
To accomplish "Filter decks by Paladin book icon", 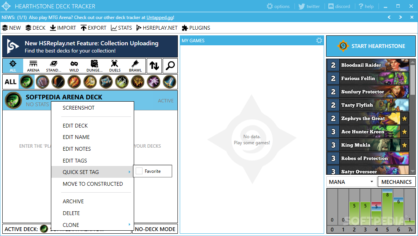I will (x=90, y=82).
